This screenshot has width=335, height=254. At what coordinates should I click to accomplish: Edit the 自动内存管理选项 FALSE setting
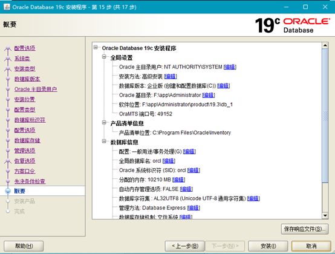[x=186, y=189]
